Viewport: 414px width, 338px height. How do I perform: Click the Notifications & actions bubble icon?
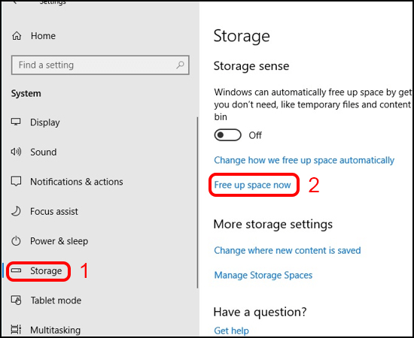coord(16,182)
